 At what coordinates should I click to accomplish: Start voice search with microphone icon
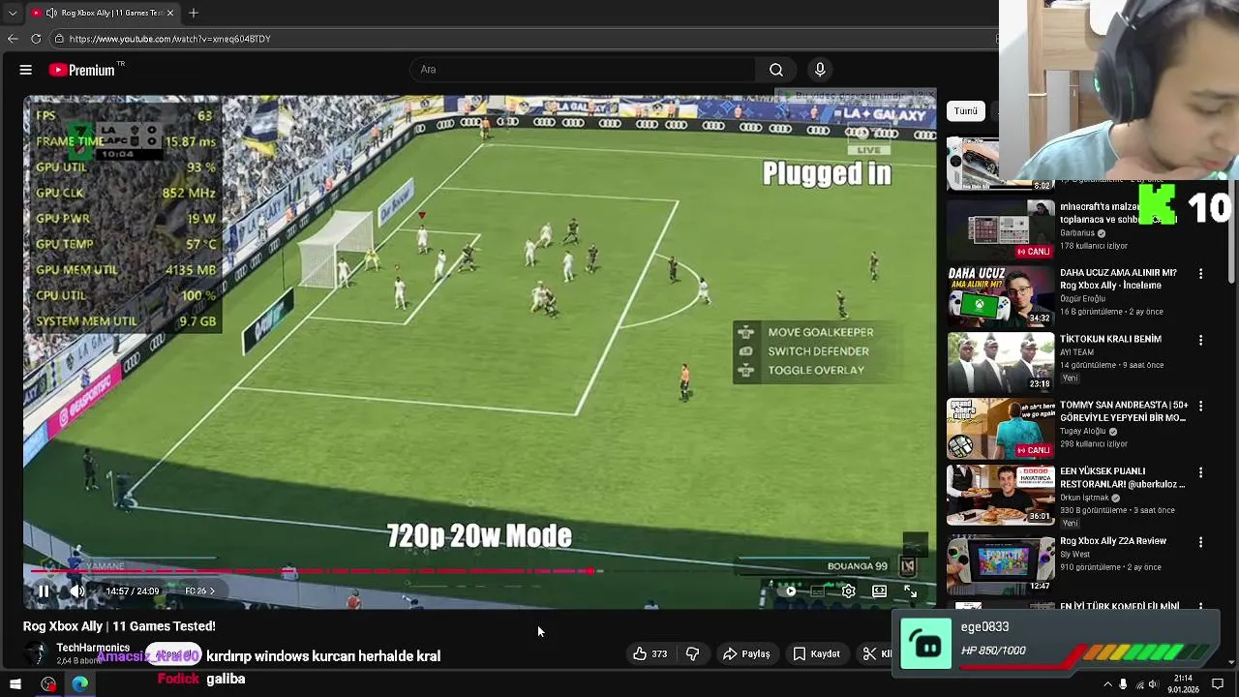click(x=820, y=70)
